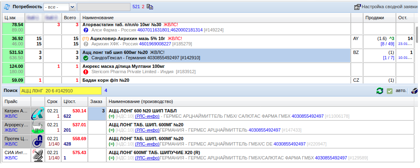Click the price 575.43 on СИА row
This screenshot has height=168, width=420.
tap(79, 152)
